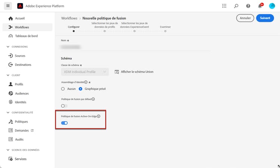
Task: Open the notifications bell
Action: [x=260, y=6]
